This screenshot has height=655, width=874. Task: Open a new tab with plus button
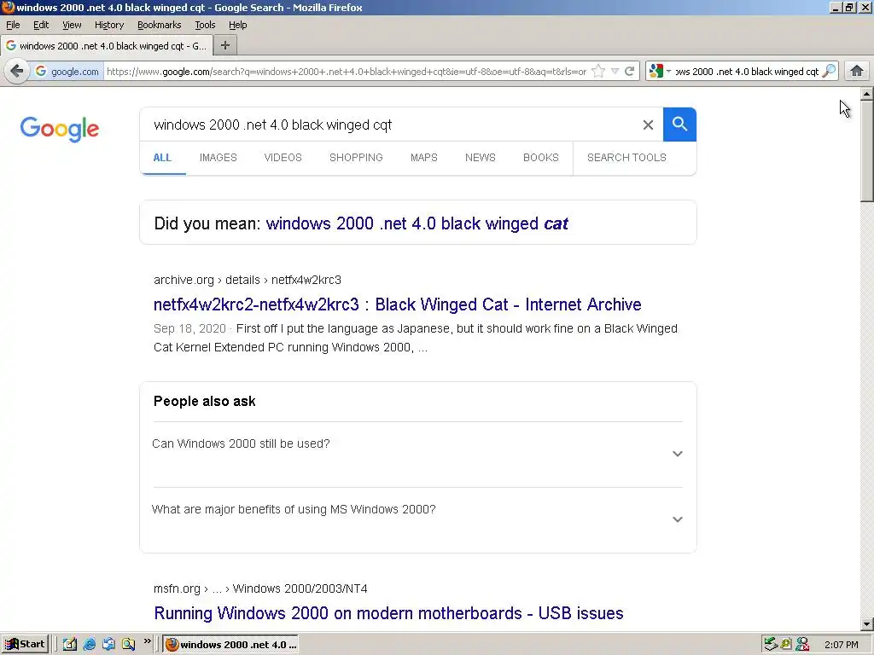[x=225, y=45]
